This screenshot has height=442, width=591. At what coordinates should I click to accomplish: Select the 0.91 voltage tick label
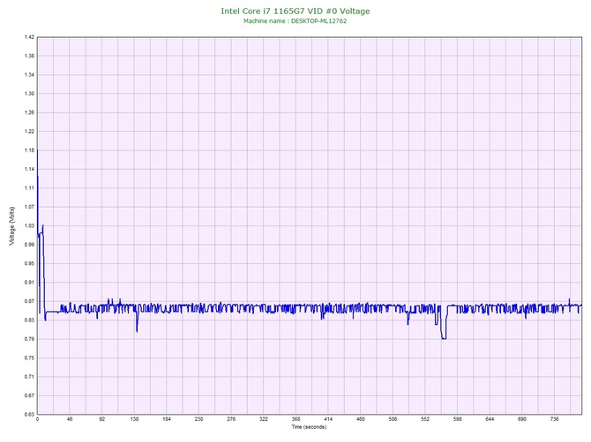[x=29, y=282]
